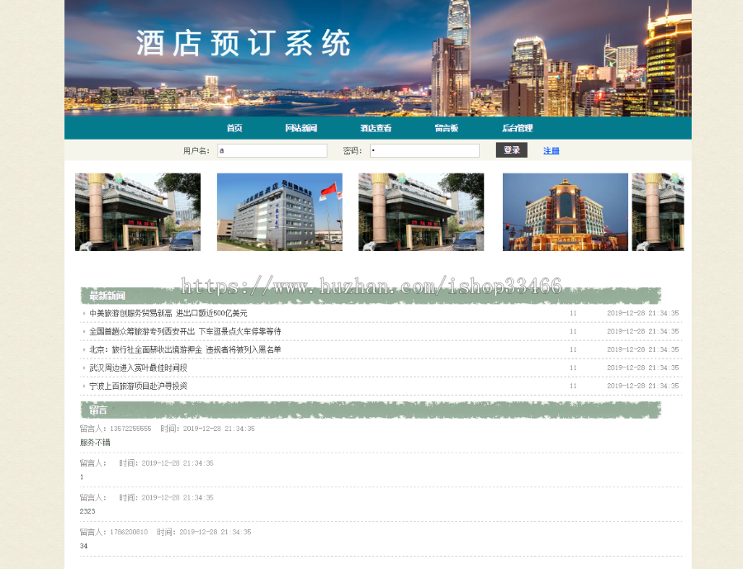Select the white office building hotel thumbnail
Viewport: 743px width, 569px height.
pos(280,211)
